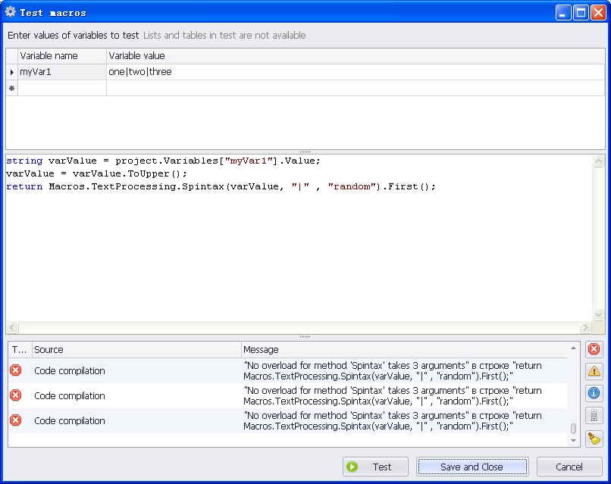Clear the message log with the broom icon

(x=594, y=439)
